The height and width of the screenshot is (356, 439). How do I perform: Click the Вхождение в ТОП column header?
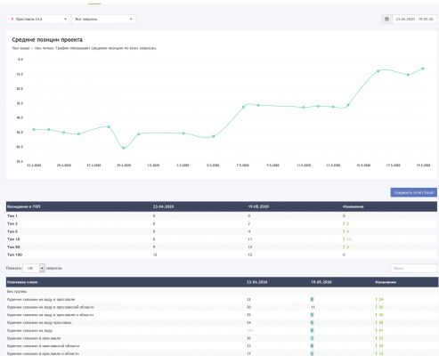click(x=24, y=206)
